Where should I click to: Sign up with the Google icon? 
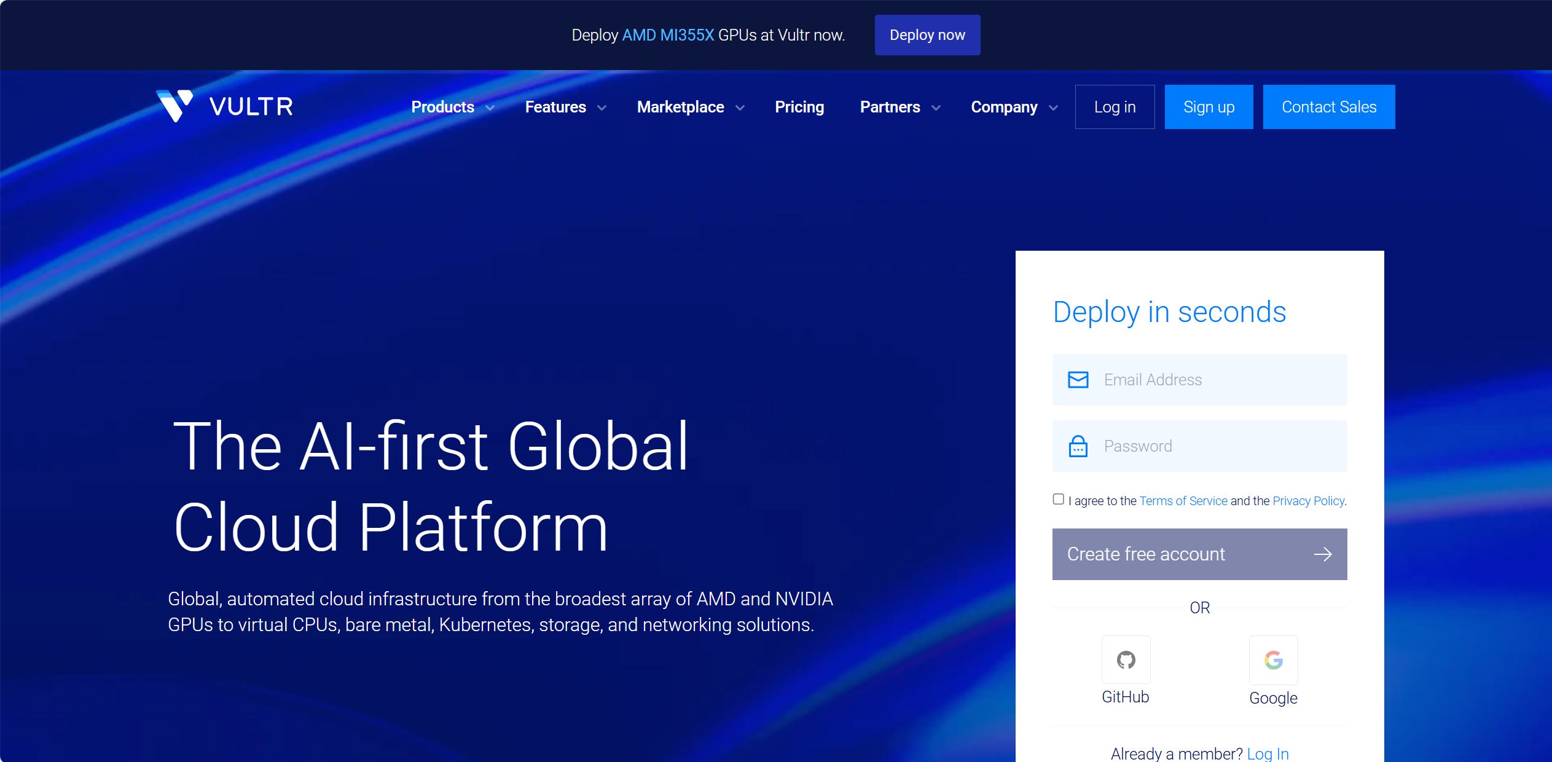tap(1273, 660)
